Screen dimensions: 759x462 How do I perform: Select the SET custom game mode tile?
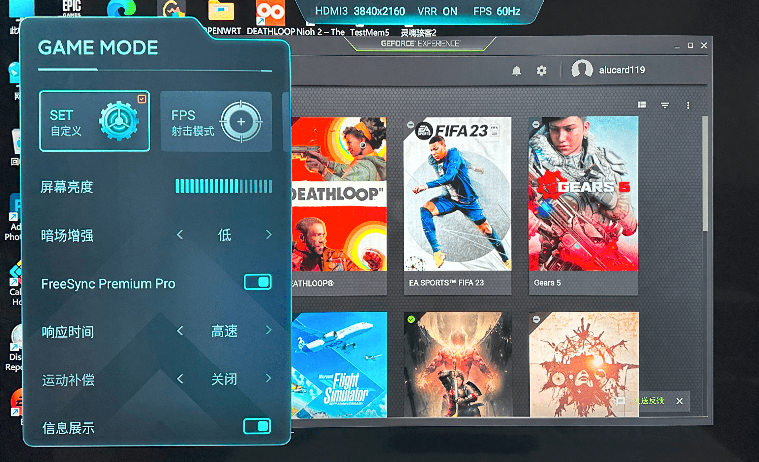click(x=95, y=121)
